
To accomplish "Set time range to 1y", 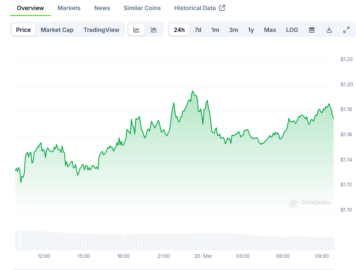I will pyautogui.click(x=251, y=30).
